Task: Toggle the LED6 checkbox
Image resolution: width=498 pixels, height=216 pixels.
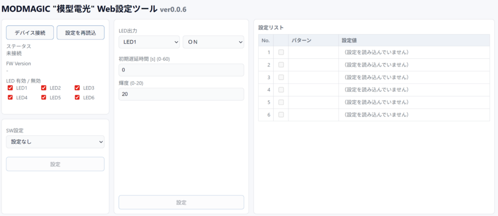Action: pyautogui.click(x=77, y=98)
